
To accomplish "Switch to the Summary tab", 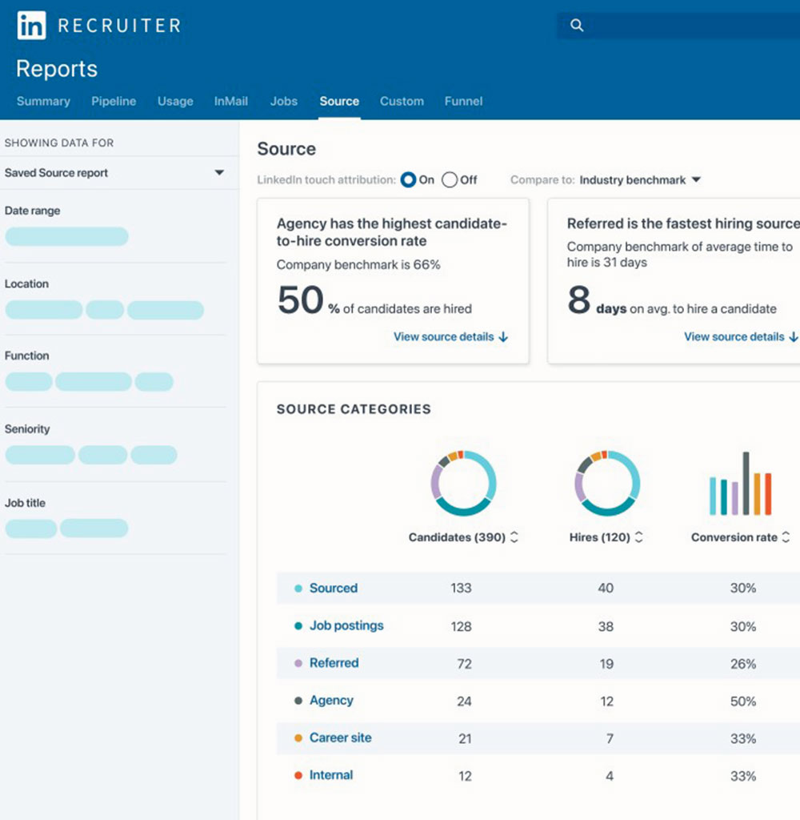I will [43, 101].
